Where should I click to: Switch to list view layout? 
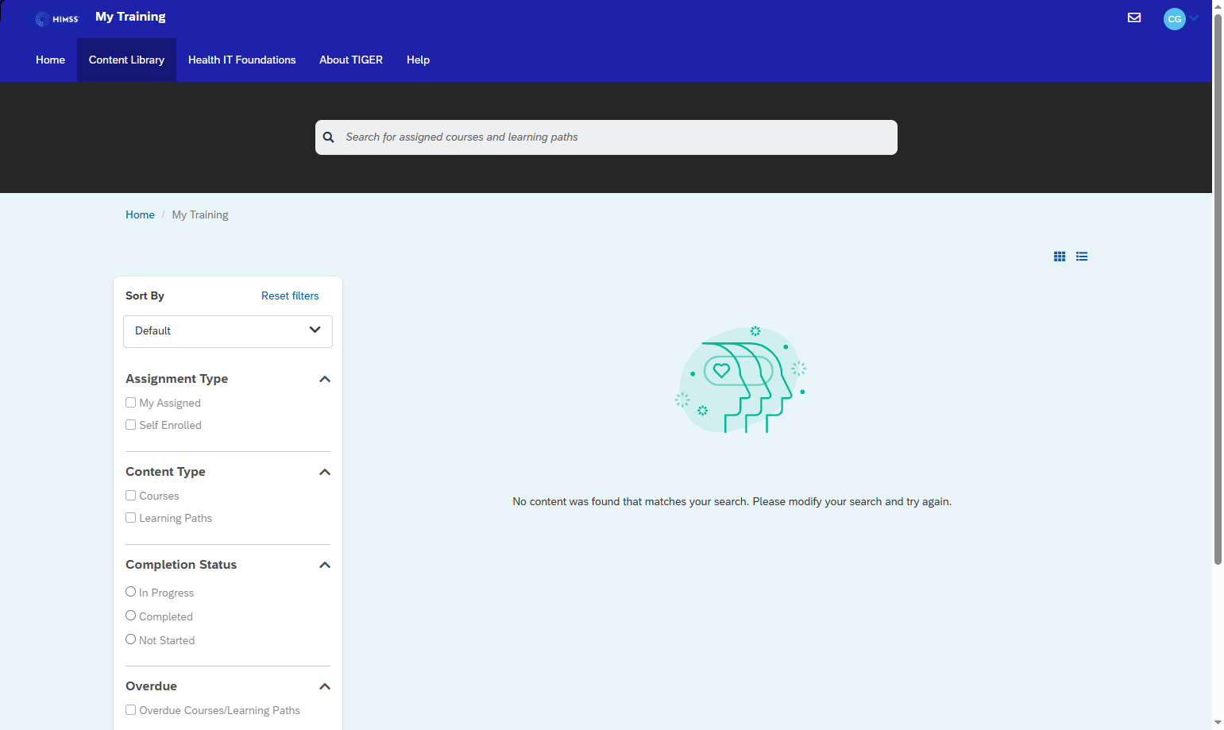tap(1082, 257)
